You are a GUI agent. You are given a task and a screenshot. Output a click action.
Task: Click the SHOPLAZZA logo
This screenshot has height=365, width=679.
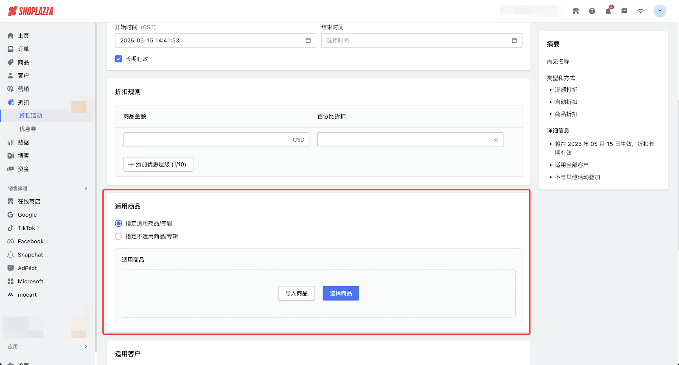click(x=31, y=11)
